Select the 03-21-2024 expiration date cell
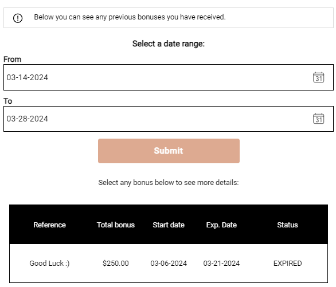The height and width of the screenshot is (287, 336). tap(221, 264)
